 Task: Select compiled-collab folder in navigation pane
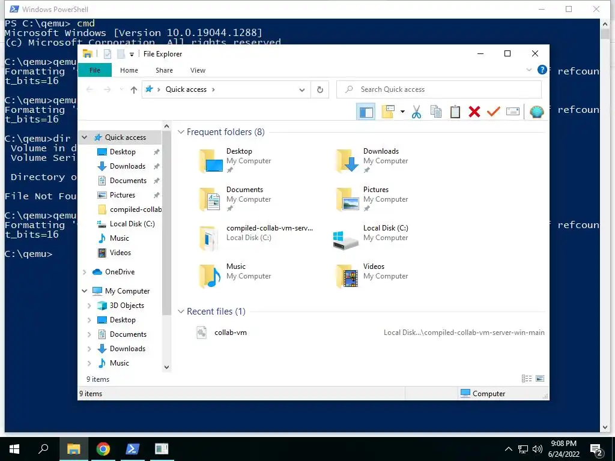pos(136,209)
